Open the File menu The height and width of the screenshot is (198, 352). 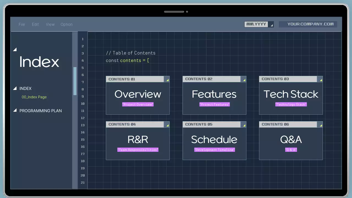(22, 24)
